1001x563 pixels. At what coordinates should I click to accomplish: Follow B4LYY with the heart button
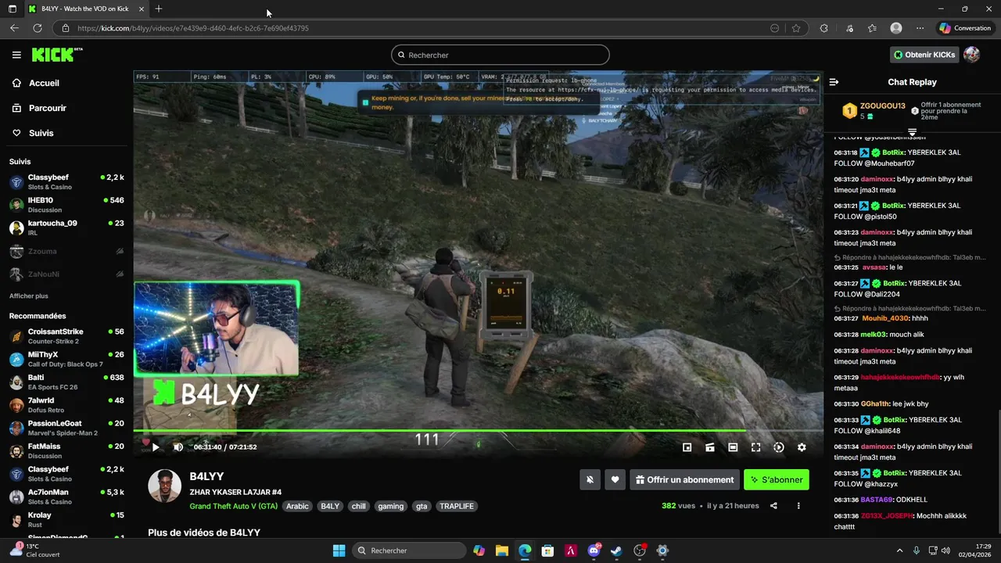coord(615,480)
